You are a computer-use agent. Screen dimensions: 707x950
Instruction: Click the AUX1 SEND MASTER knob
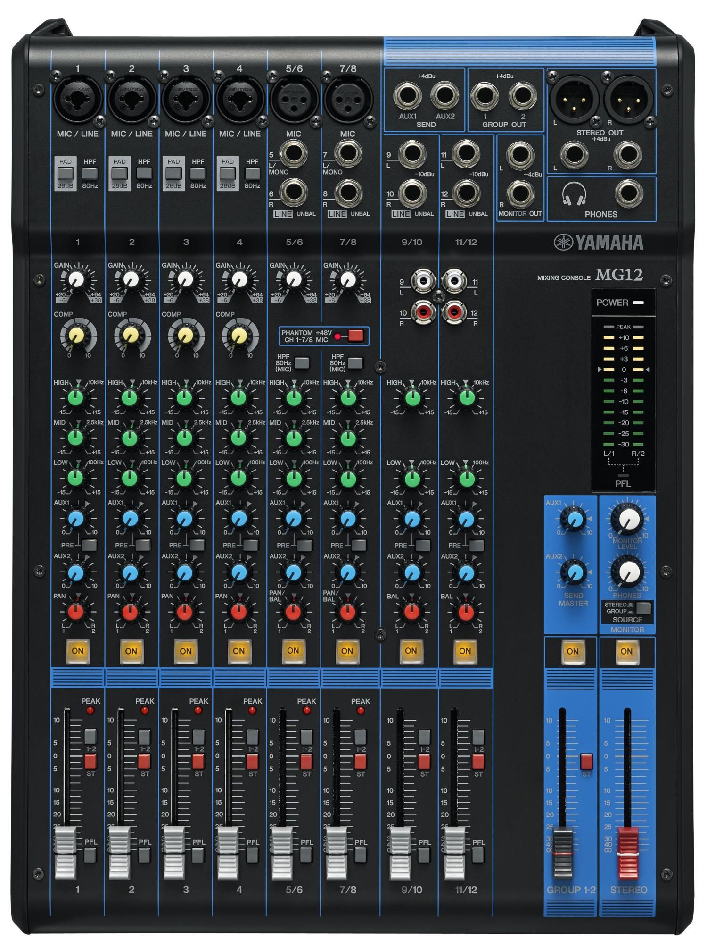coord(574,520)
